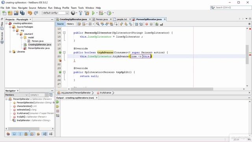
Task: Click the Start Macro Recording red circle icon
Action: [146, 24]
